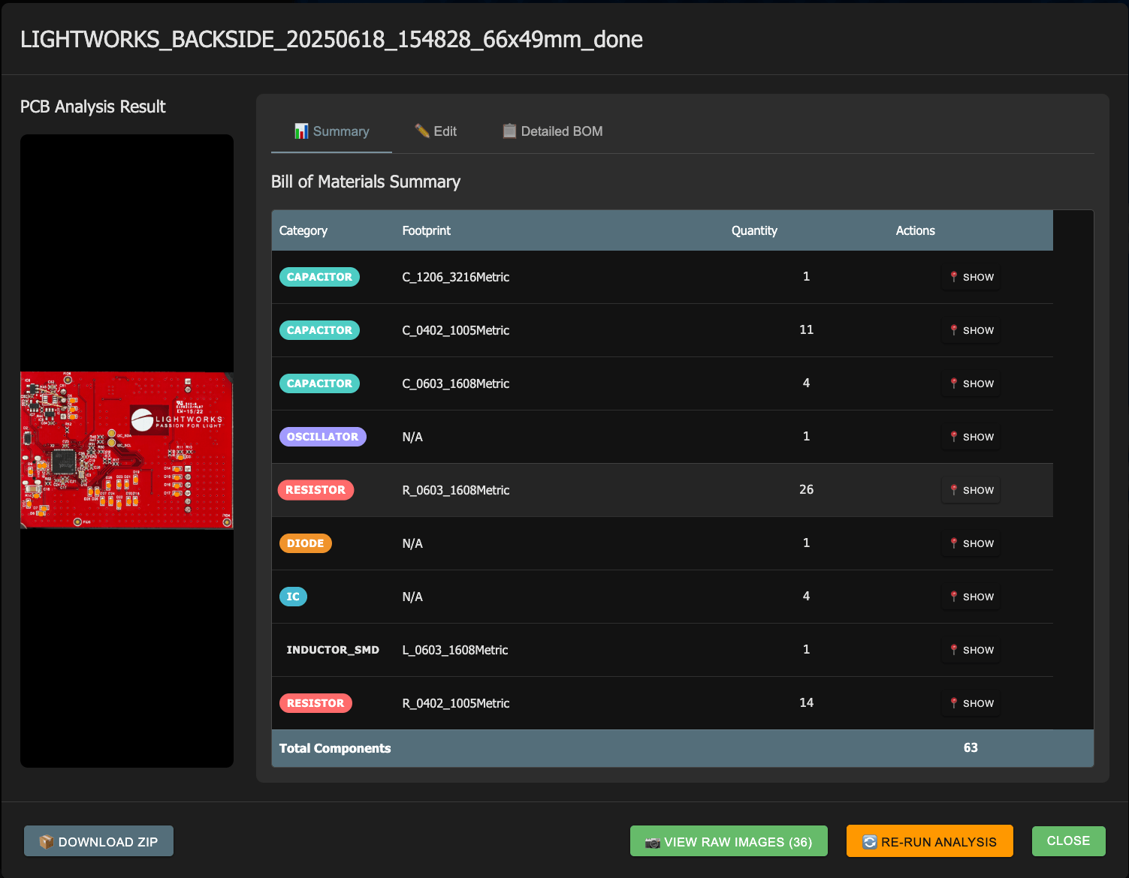
Task: Click the refresh icon on RE-RUN ANALYSIS
Action: coord(871,841)
